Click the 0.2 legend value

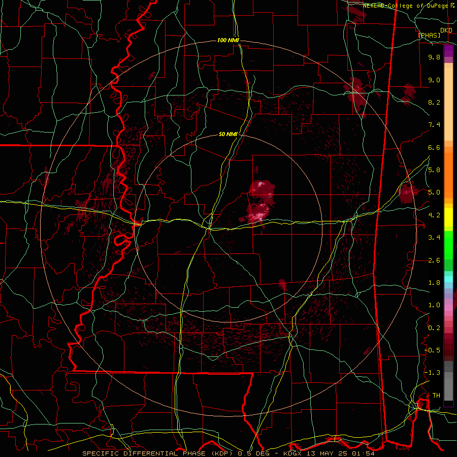(434, 328)
